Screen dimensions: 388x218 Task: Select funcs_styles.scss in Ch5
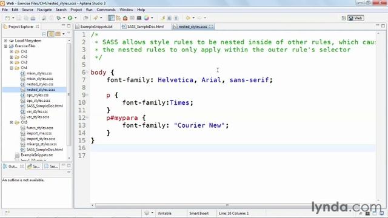pyautogui.click(x=40, y=128)
